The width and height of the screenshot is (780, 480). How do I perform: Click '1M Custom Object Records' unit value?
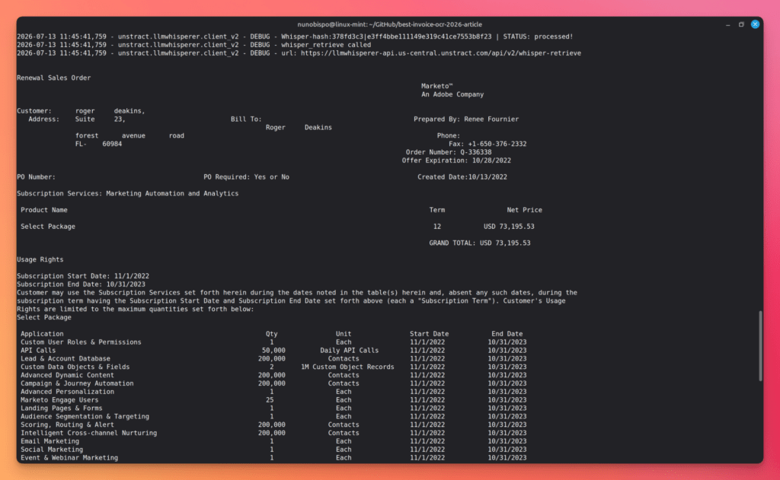point(347,367)
